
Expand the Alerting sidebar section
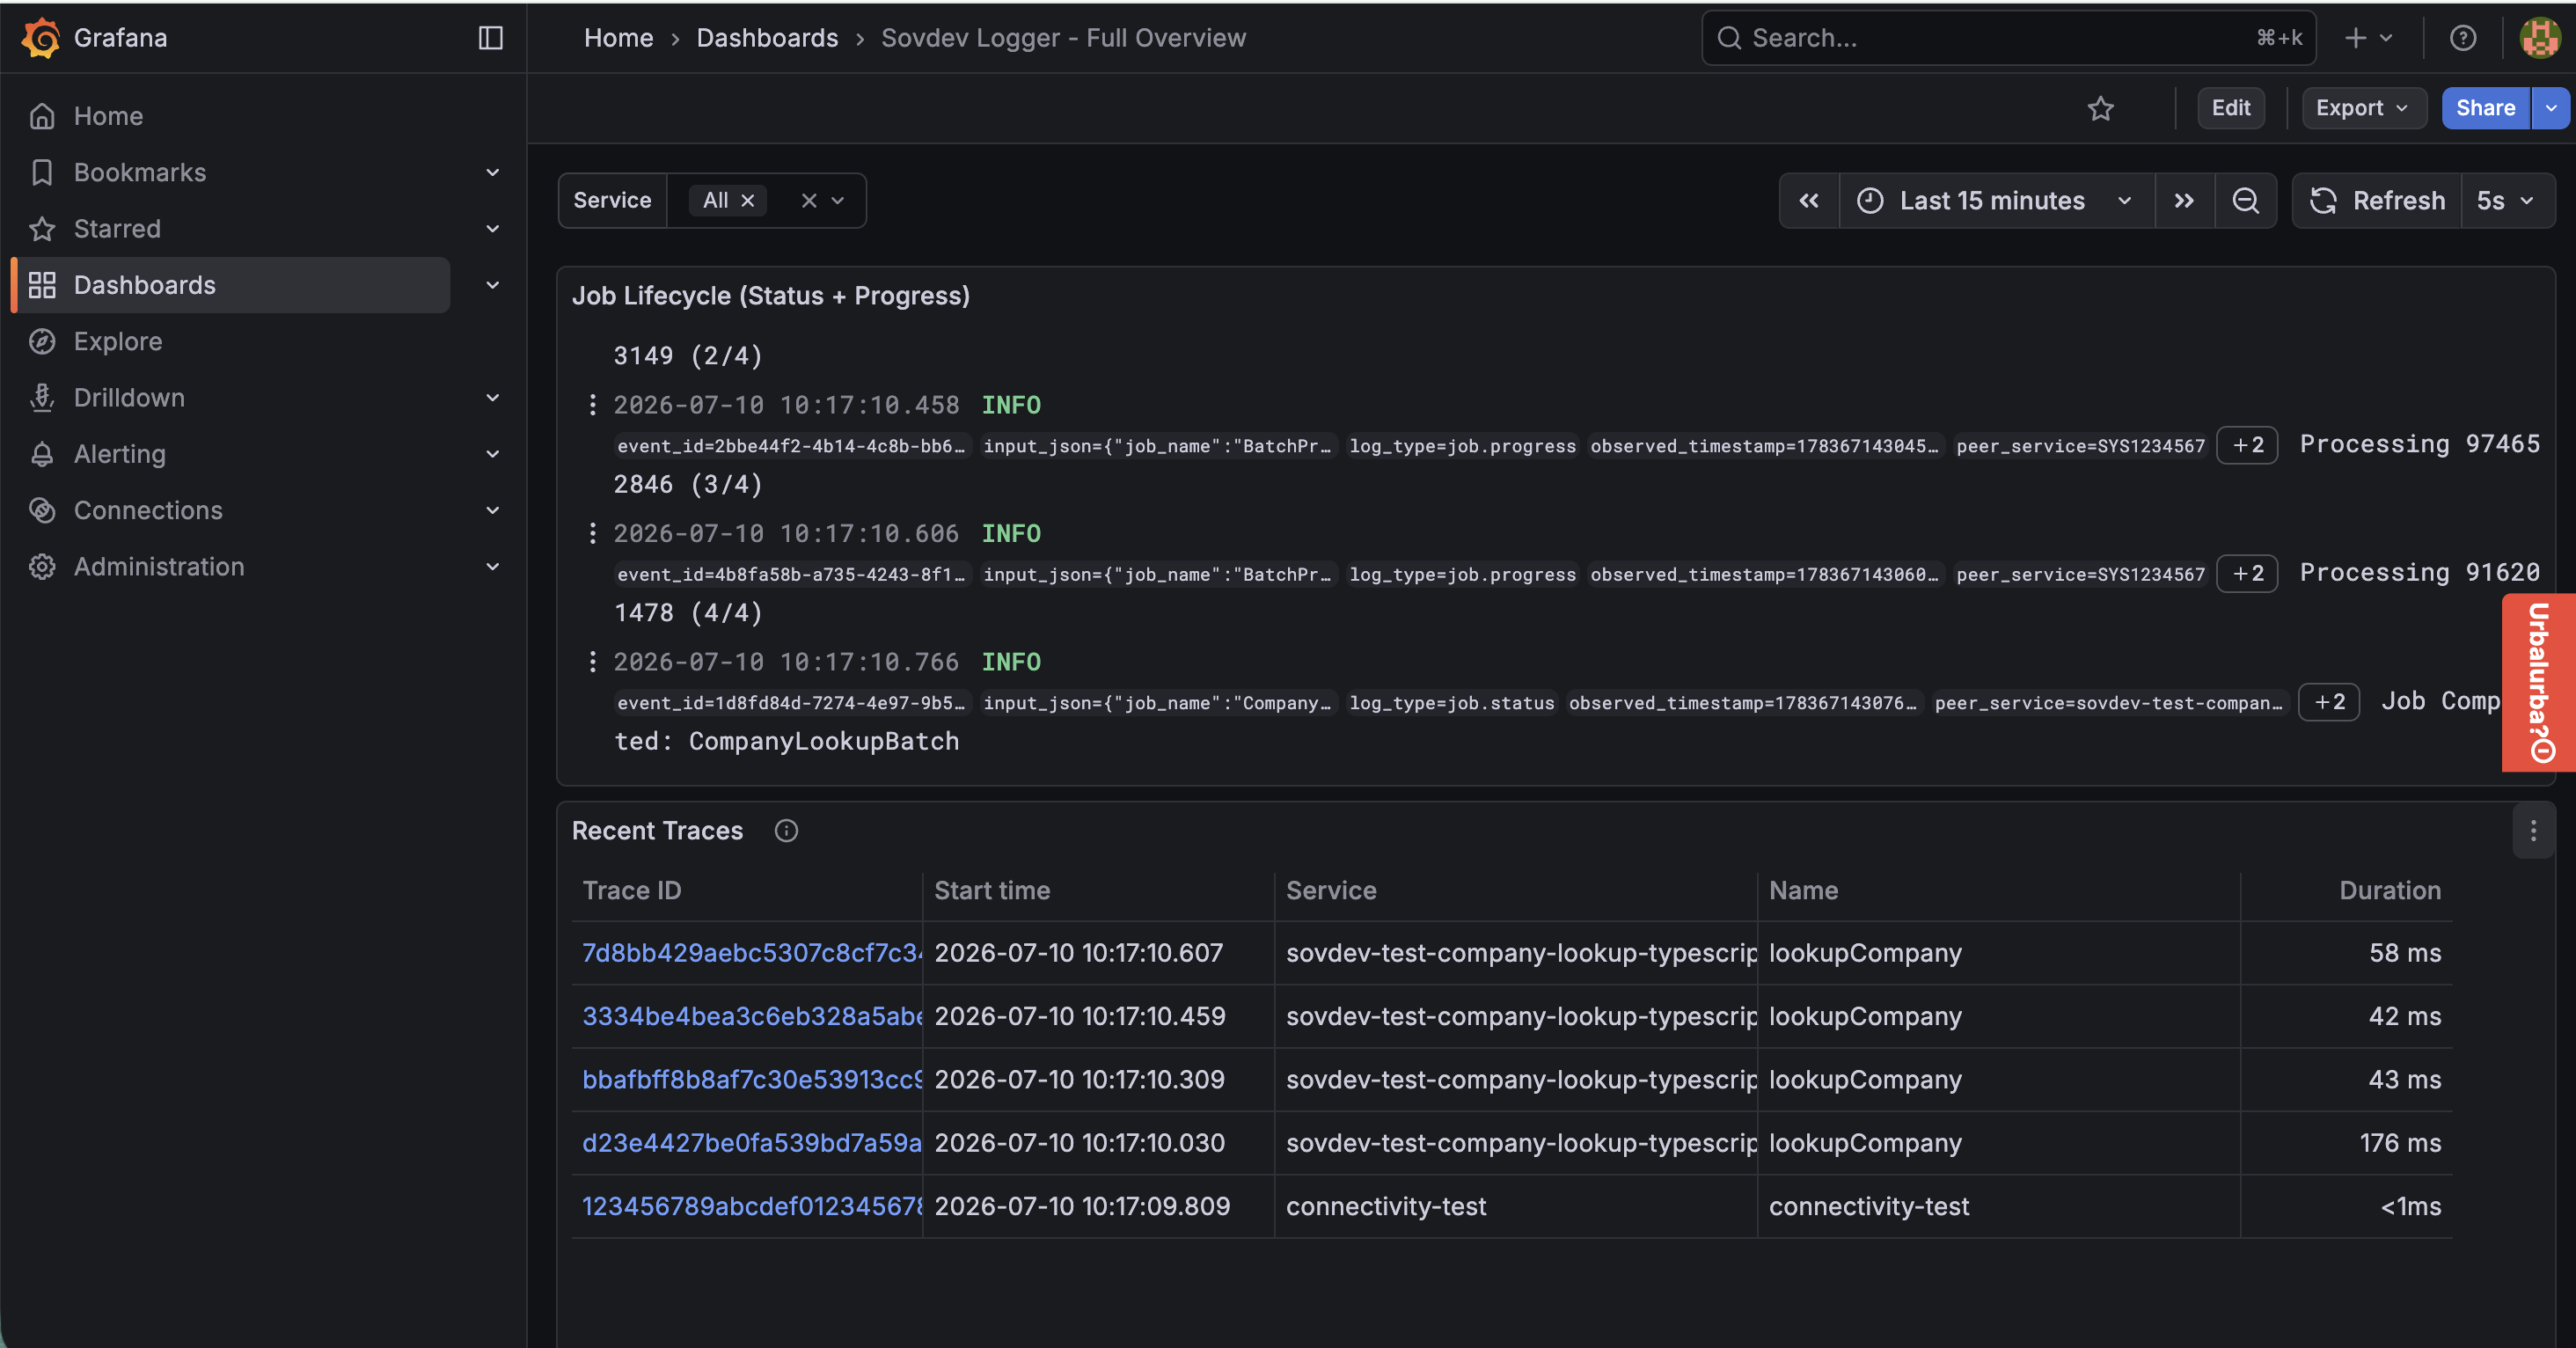click(x=492, y=454)
